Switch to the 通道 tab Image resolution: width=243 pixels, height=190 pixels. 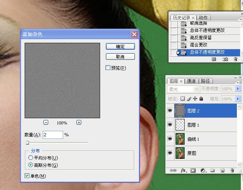tap(191, 81)
